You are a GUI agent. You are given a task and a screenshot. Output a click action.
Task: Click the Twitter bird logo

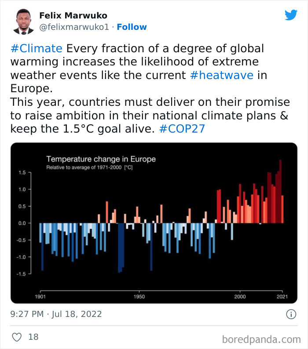[291, 15]
